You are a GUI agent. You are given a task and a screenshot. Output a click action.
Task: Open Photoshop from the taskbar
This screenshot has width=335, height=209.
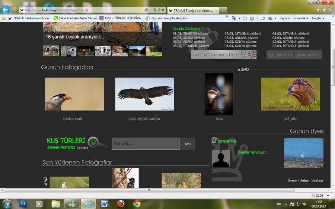coord(23,203)
